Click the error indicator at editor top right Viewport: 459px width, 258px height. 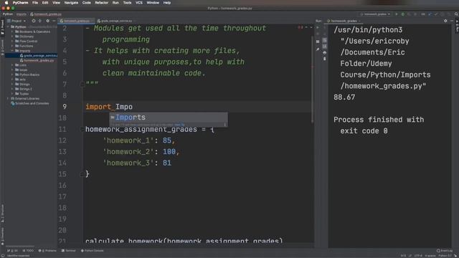point(301,27)
